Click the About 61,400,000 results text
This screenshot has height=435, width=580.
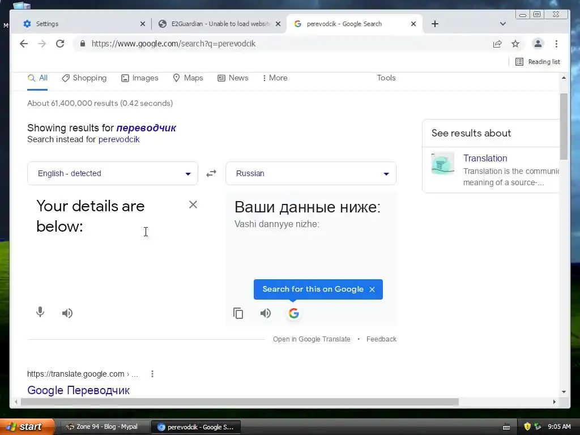click(x=100, y=103)
